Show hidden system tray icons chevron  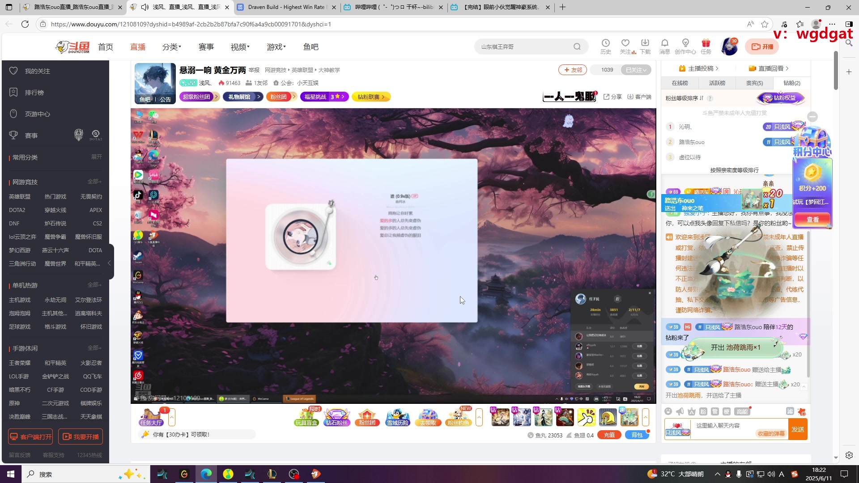[717, 474]
